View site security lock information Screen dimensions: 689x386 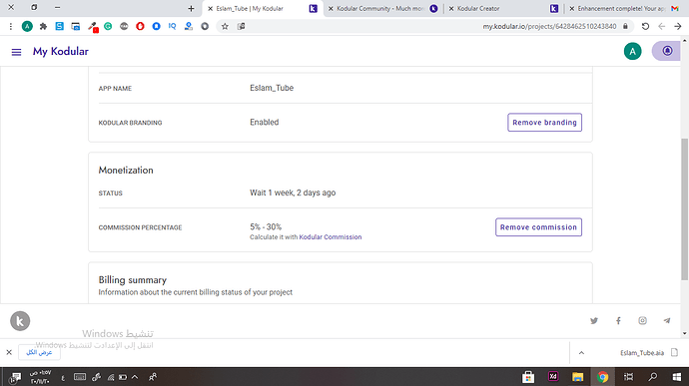point(625,26)
